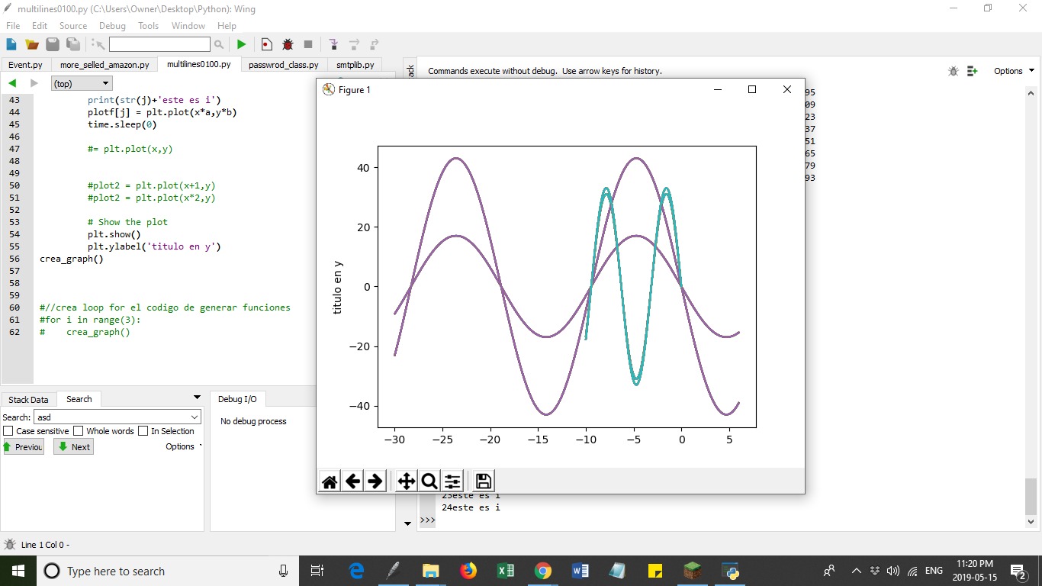Viewport: 1042px width, 586px height.
Task: Click the debug-file icon with red dot
Action: tap(266, 44)
